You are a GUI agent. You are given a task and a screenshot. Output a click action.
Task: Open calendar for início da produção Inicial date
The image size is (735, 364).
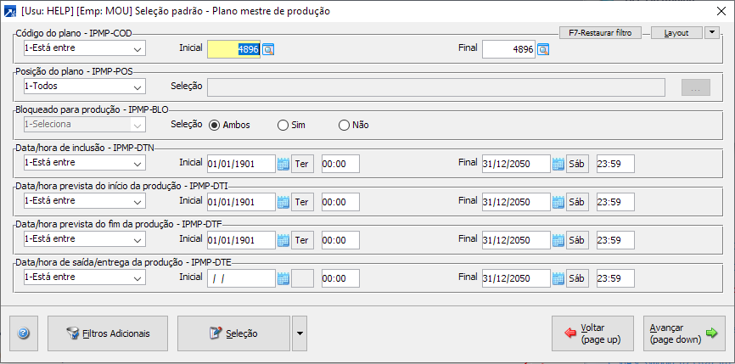point(283,202)
